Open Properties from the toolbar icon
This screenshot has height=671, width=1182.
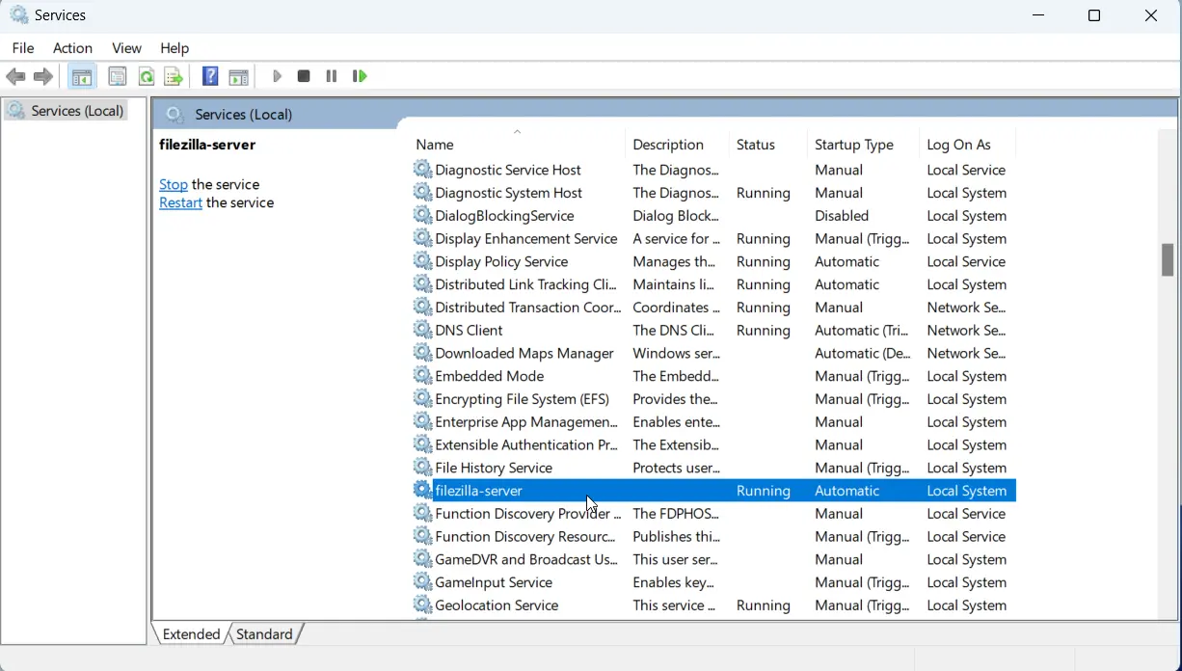pos(118,76)
